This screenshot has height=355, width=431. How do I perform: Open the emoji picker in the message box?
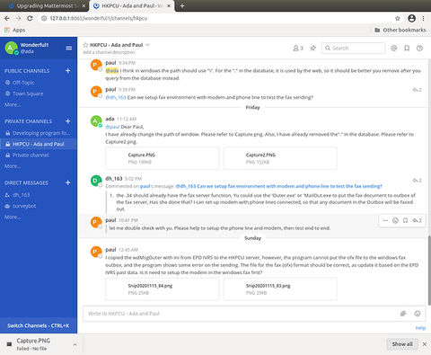(418, 314)
